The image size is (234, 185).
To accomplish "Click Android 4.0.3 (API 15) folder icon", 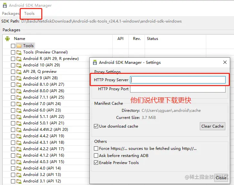I will (x=19, y=162).
